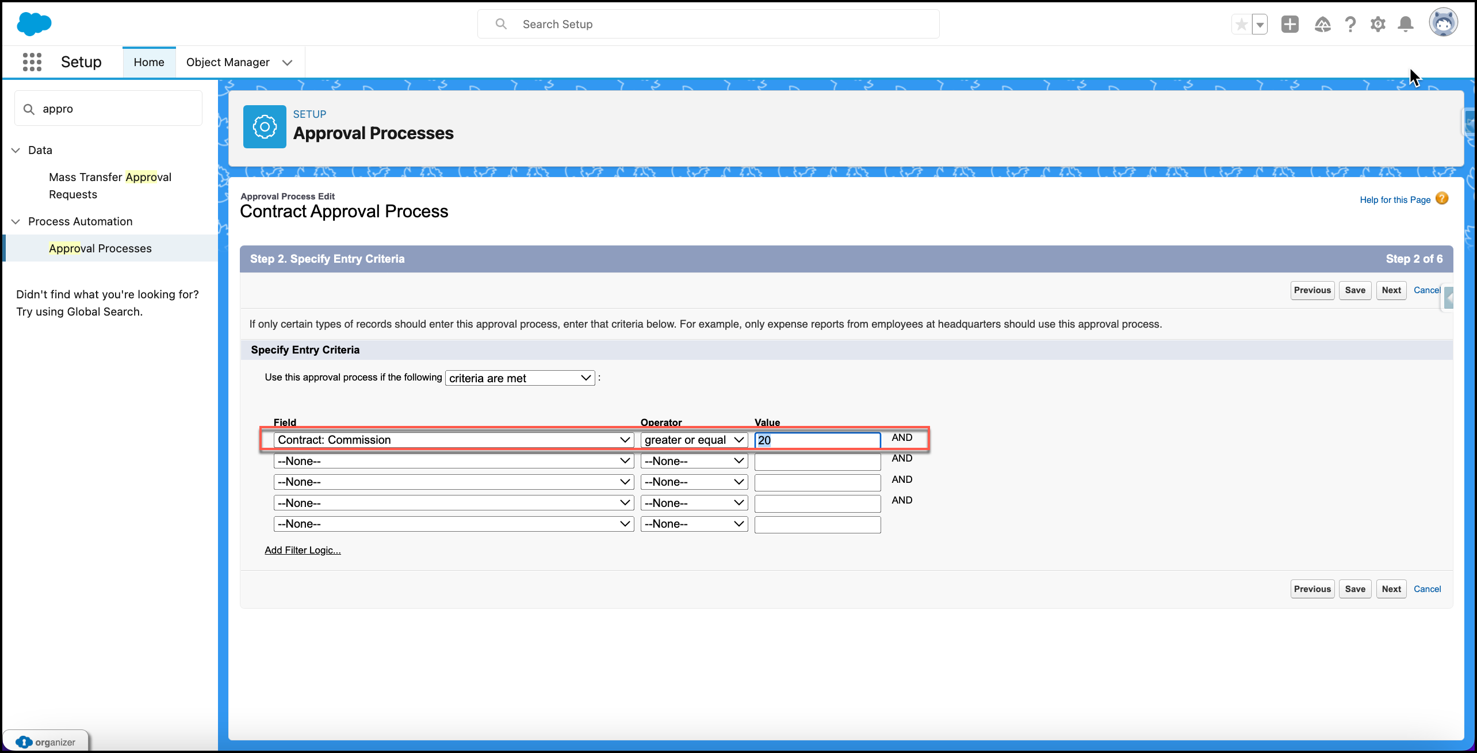Toggle the favorites star icon
Screen dimensions: 1477x753
pos(1242,25)
